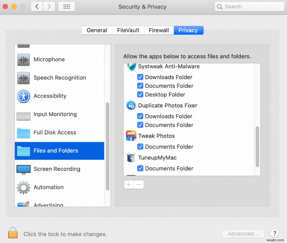Open the Firewall tab
Viewport: 287px width, 243px height.
pyautogui.click(x=159, y=30)
